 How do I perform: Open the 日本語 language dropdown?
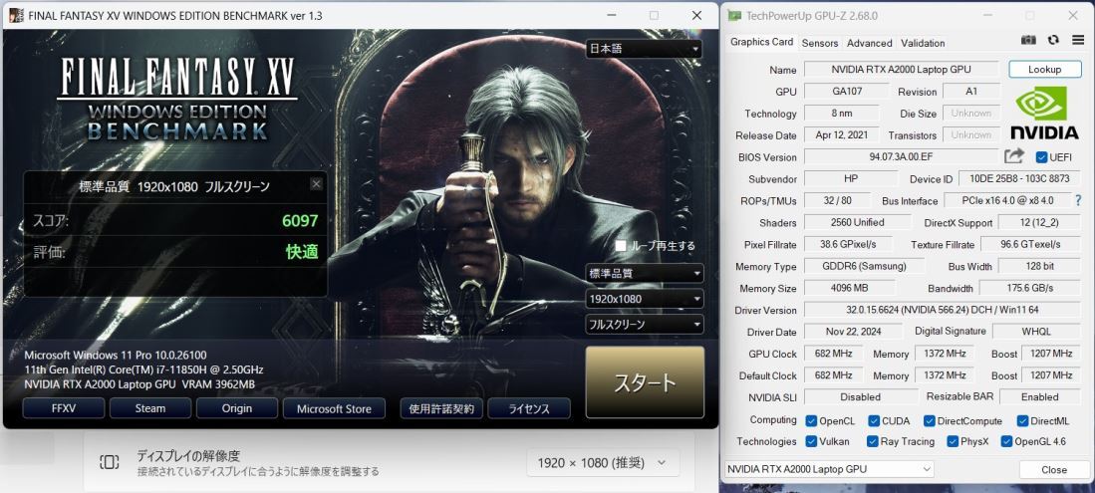point(644,48)
